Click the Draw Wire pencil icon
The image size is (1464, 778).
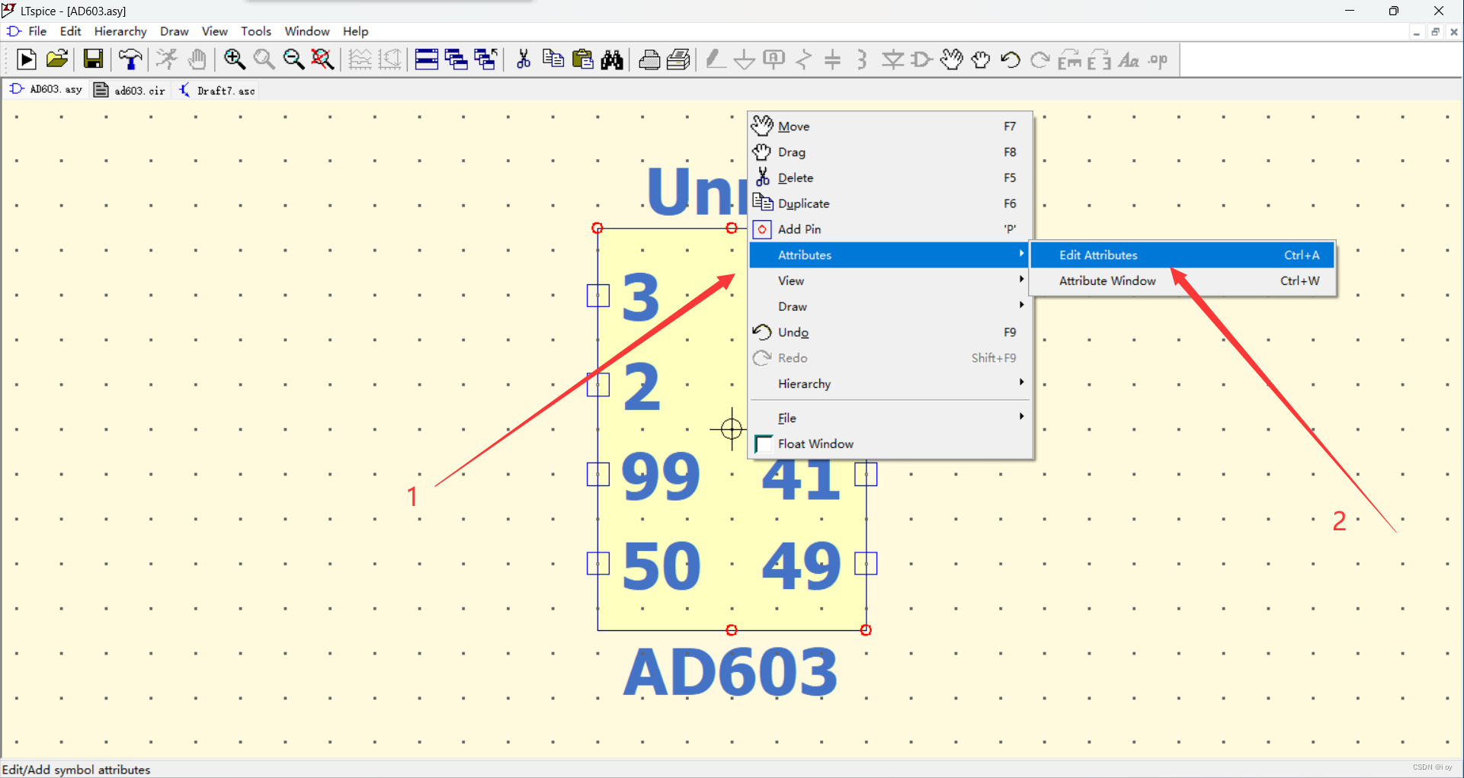click(x=715, y=59)
